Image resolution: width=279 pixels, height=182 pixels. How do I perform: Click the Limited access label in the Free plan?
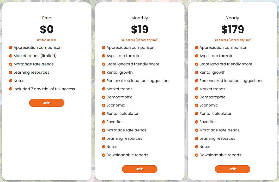pyautogui.click(x=47, y=40)
